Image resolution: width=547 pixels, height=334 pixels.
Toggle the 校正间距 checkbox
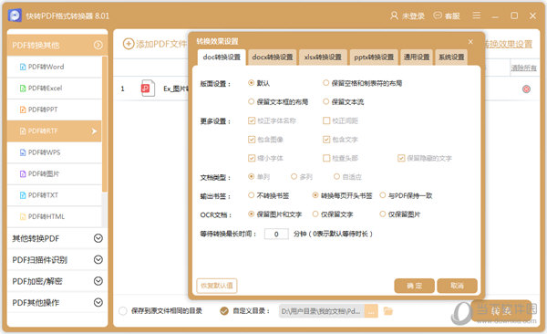click(326, 120)
